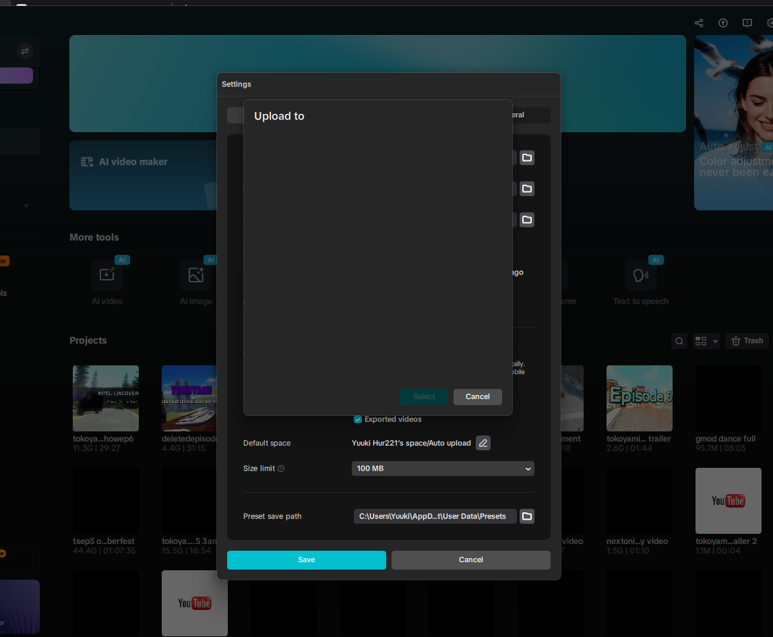Click Cancel in the Upload to dialog
Viewport: 773px width, 637px height.
click(477, 396)
